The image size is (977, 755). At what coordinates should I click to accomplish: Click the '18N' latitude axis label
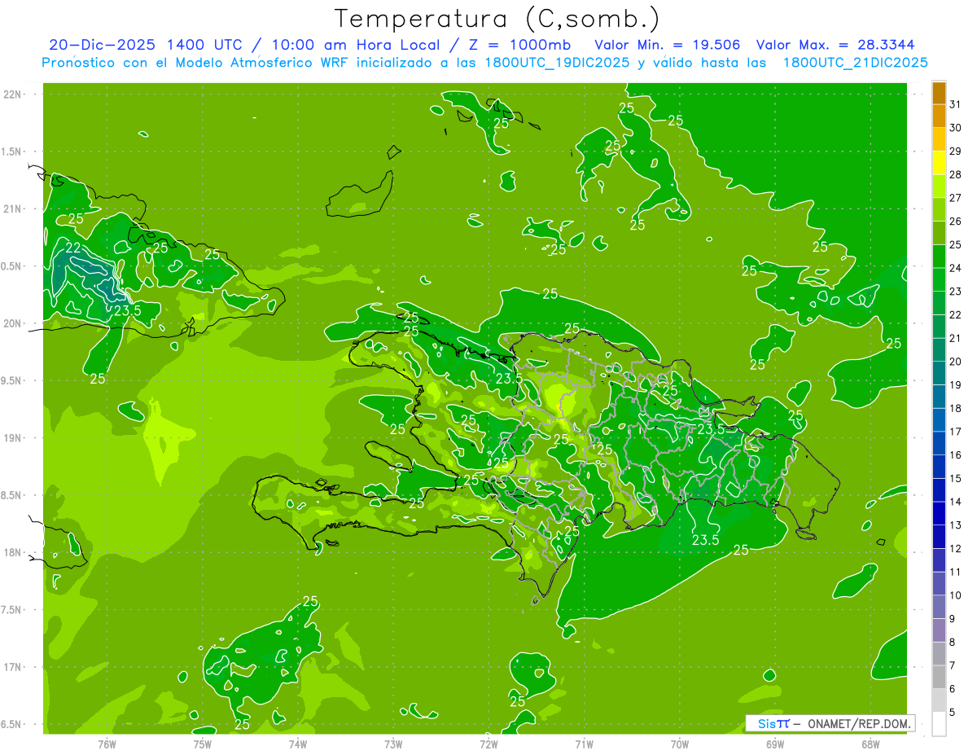click(x=13, y=553)
